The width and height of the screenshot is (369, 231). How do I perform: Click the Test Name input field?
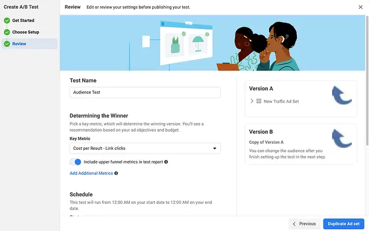click(x=145, y=92)
